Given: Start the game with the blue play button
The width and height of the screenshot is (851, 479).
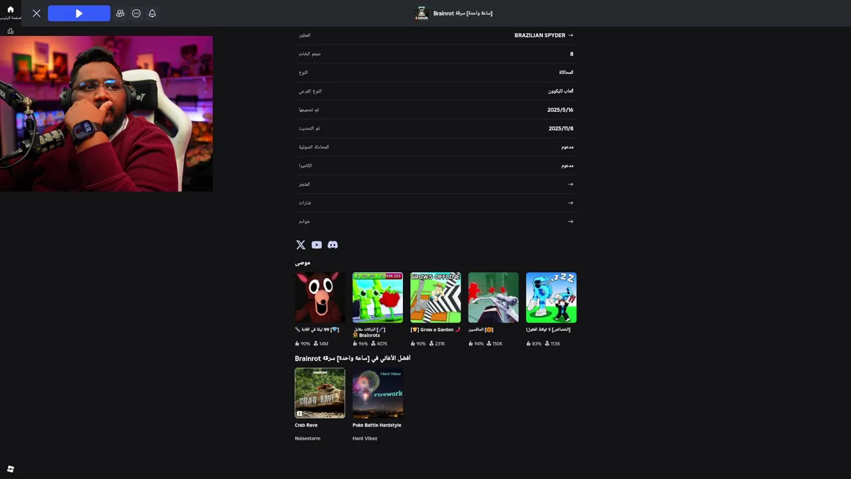Looking at the screenshot, I should (79, 13).
